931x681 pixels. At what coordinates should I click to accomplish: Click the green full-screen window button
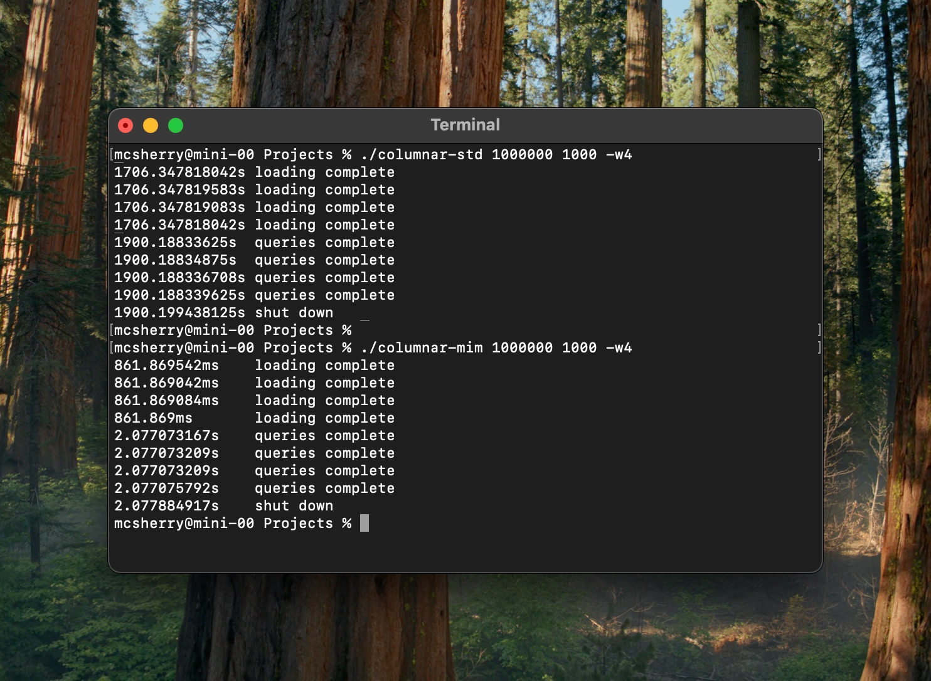[x=176, y=126]
